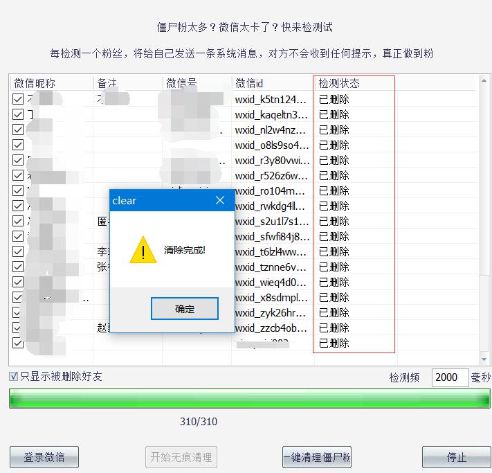Uncheck the row with wxid_o8ls9so4
The image size is (492, 473).
18,145
